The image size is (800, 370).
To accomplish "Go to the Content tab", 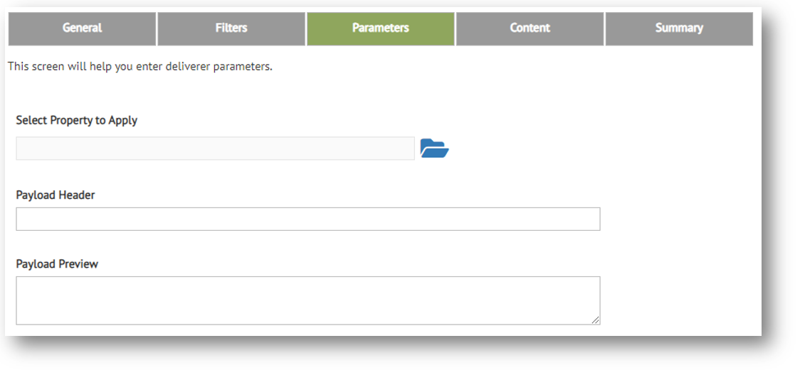I will 530,28.
